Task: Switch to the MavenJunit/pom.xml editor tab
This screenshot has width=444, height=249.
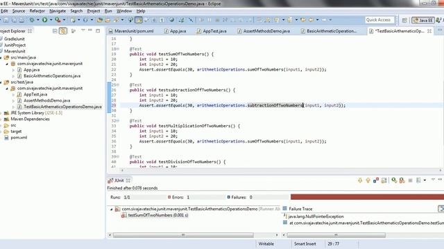Action: [131, 31]
